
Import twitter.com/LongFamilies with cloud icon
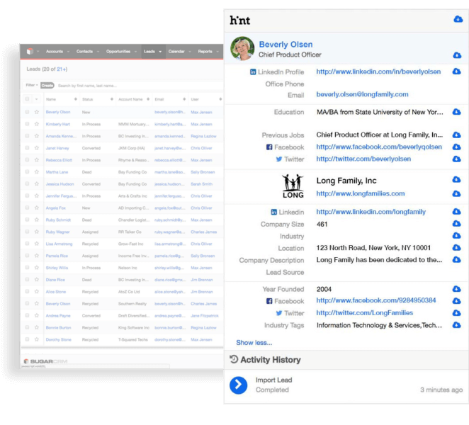(x=456, y=313)
